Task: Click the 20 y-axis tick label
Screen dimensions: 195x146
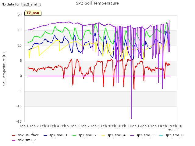Action: point(19,15)
